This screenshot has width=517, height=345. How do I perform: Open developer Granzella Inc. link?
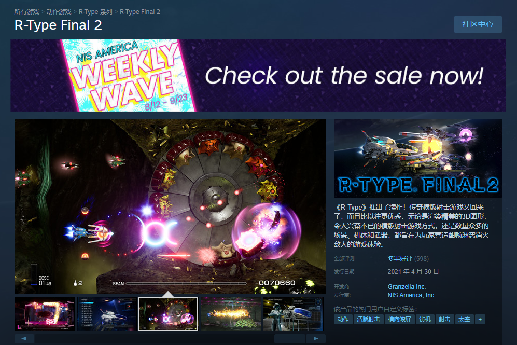click(407, 286)
